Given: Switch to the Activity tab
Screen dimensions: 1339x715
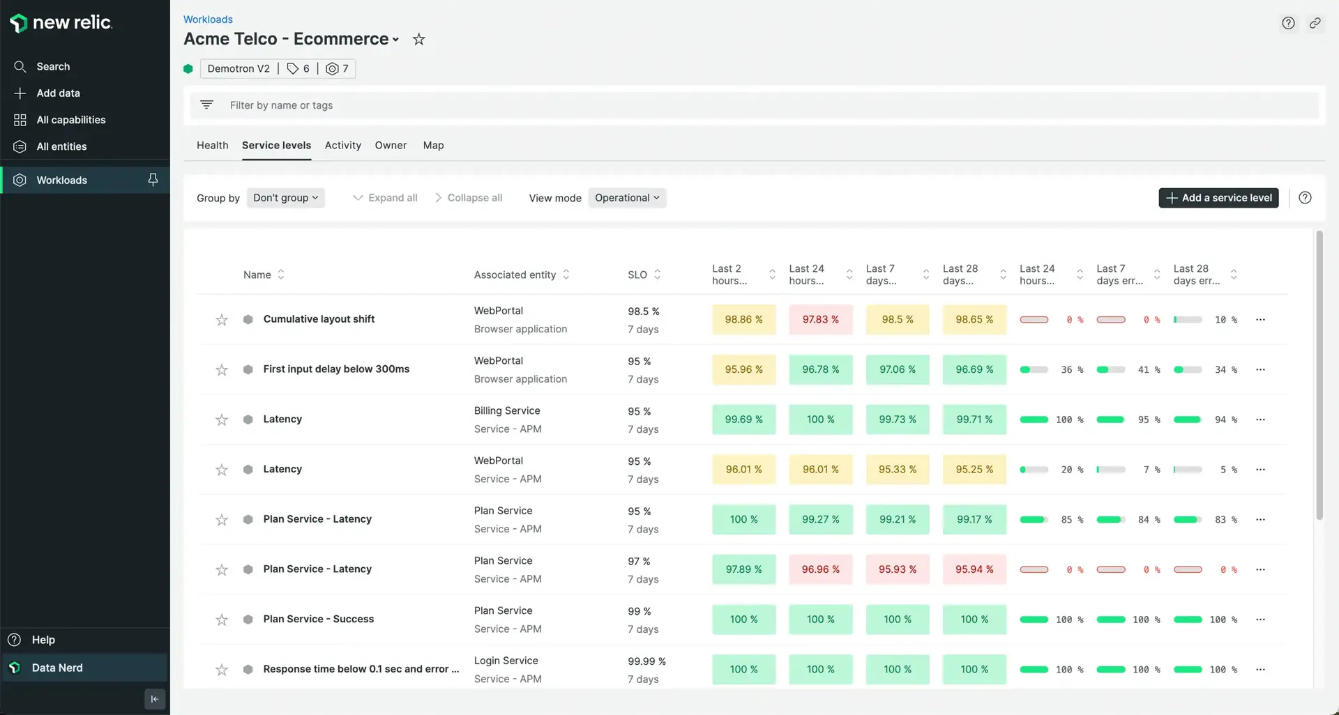Looking at the screenshot, I should (x=342, y=145).
